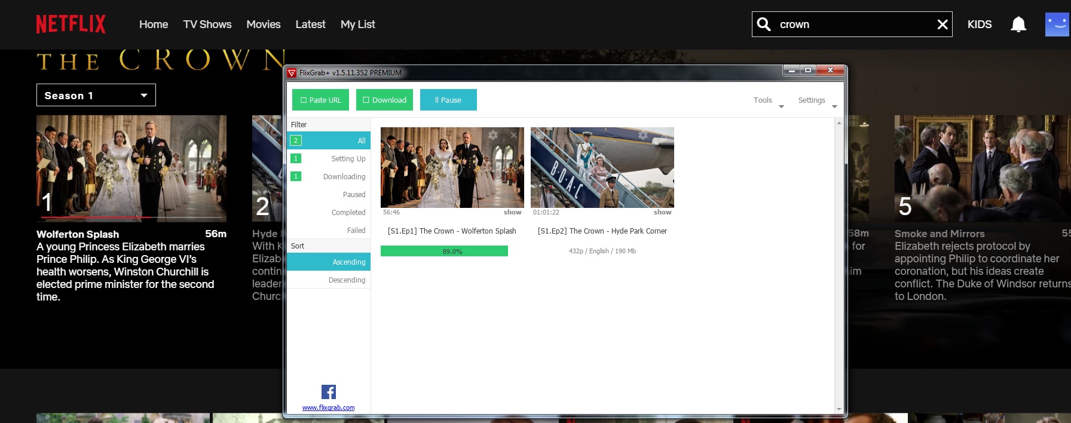1071x423 pixels.
Task: Start downloads with the Download button
Action: 384,100
